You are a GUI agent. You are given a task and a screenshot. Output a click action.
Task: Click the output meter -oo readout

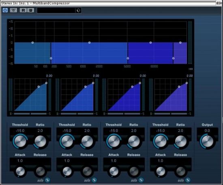tap(191, 69)
